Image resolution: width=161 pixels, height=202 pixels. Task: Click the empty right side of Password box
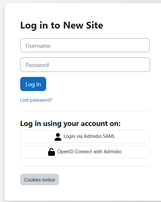(x=116, y=64)
